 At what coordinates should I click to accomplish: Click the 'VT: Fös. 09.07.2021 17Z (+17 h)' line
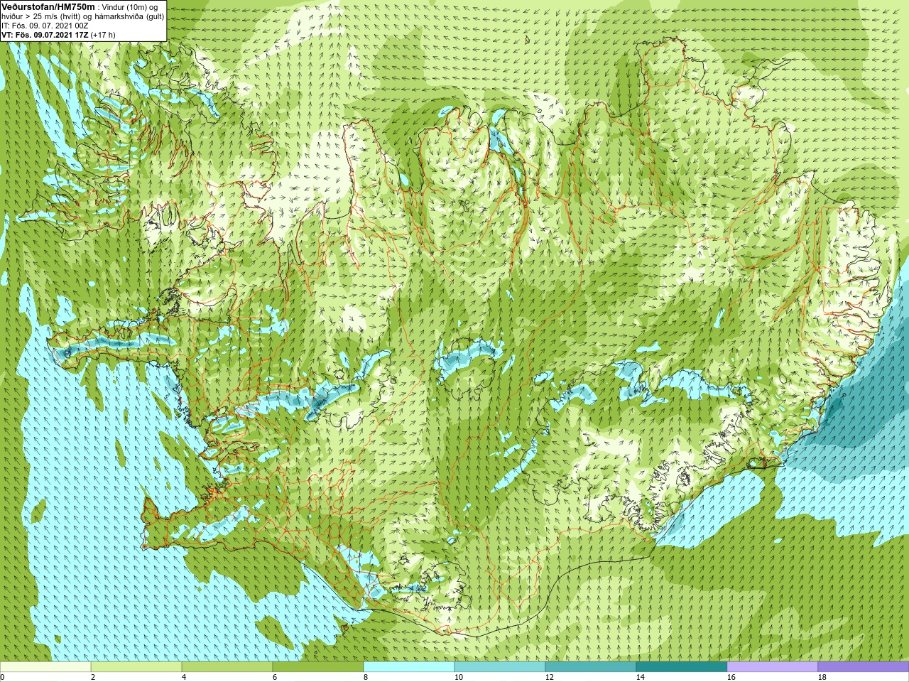(x=58, y=35)
